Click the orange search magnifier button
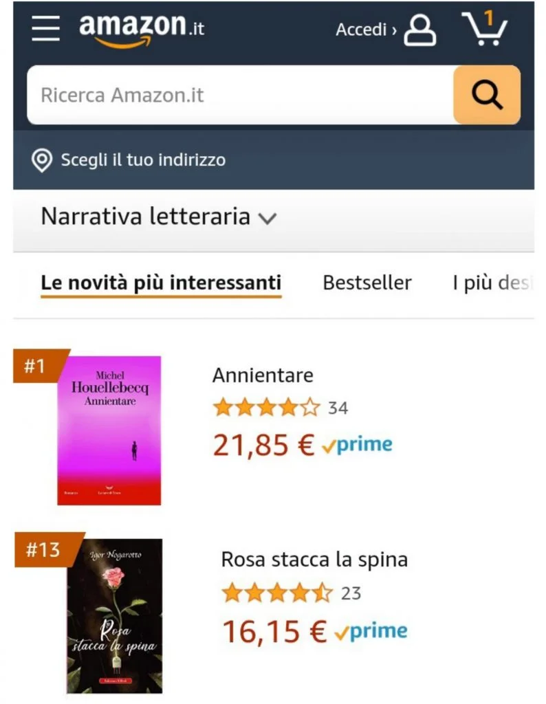 487,95
